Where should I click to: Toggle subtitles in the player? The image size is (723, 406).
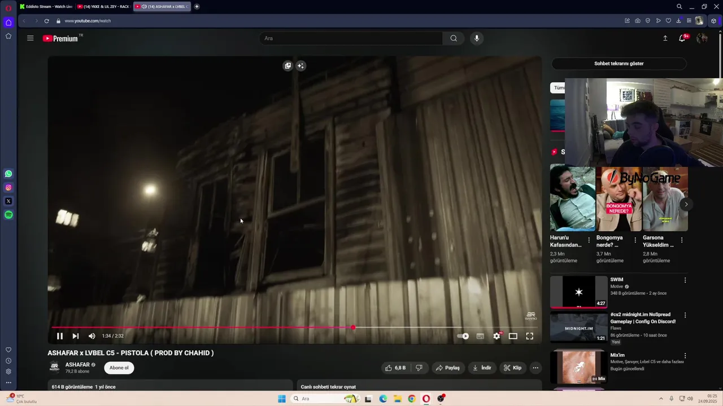pos(480,336)
